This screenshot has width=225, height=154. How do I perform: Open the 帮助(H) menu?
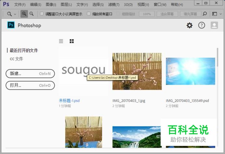177,5
